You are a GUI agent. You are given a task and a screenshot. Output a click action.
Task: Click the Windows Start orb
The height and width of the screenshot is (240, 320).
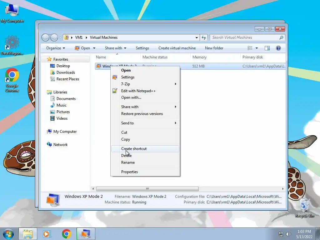(8, 234)
